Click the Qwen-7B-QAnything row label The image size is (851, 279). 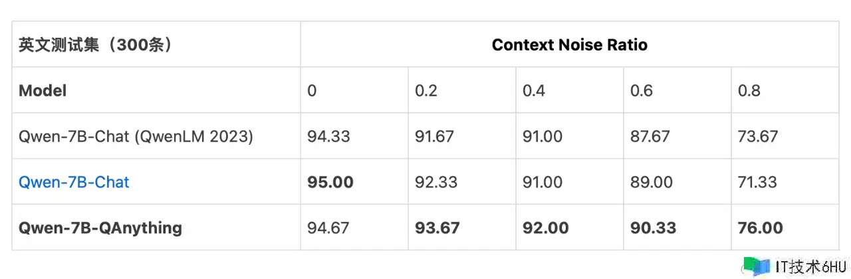click(x=100, y=228)
